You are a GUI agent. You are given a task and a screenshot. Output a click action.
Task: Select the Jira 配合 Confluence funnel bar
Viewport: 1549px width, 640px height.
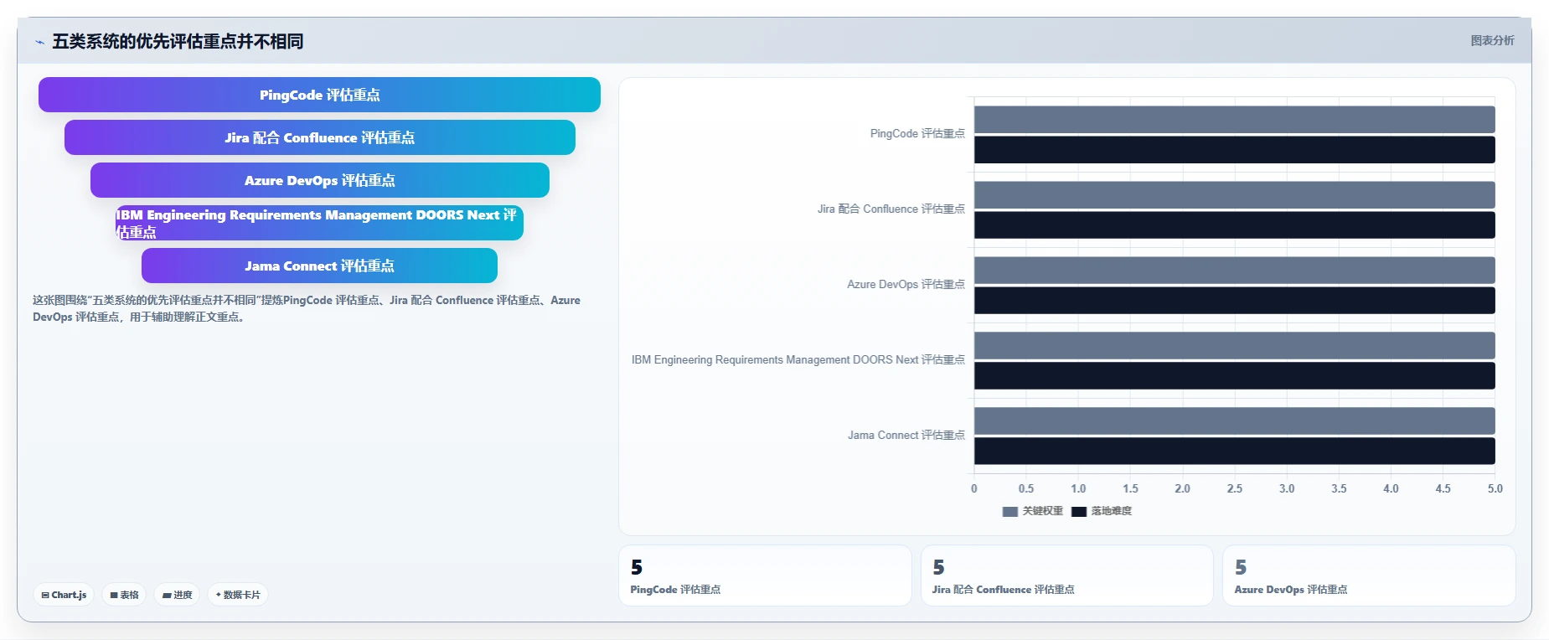point(319,137)
